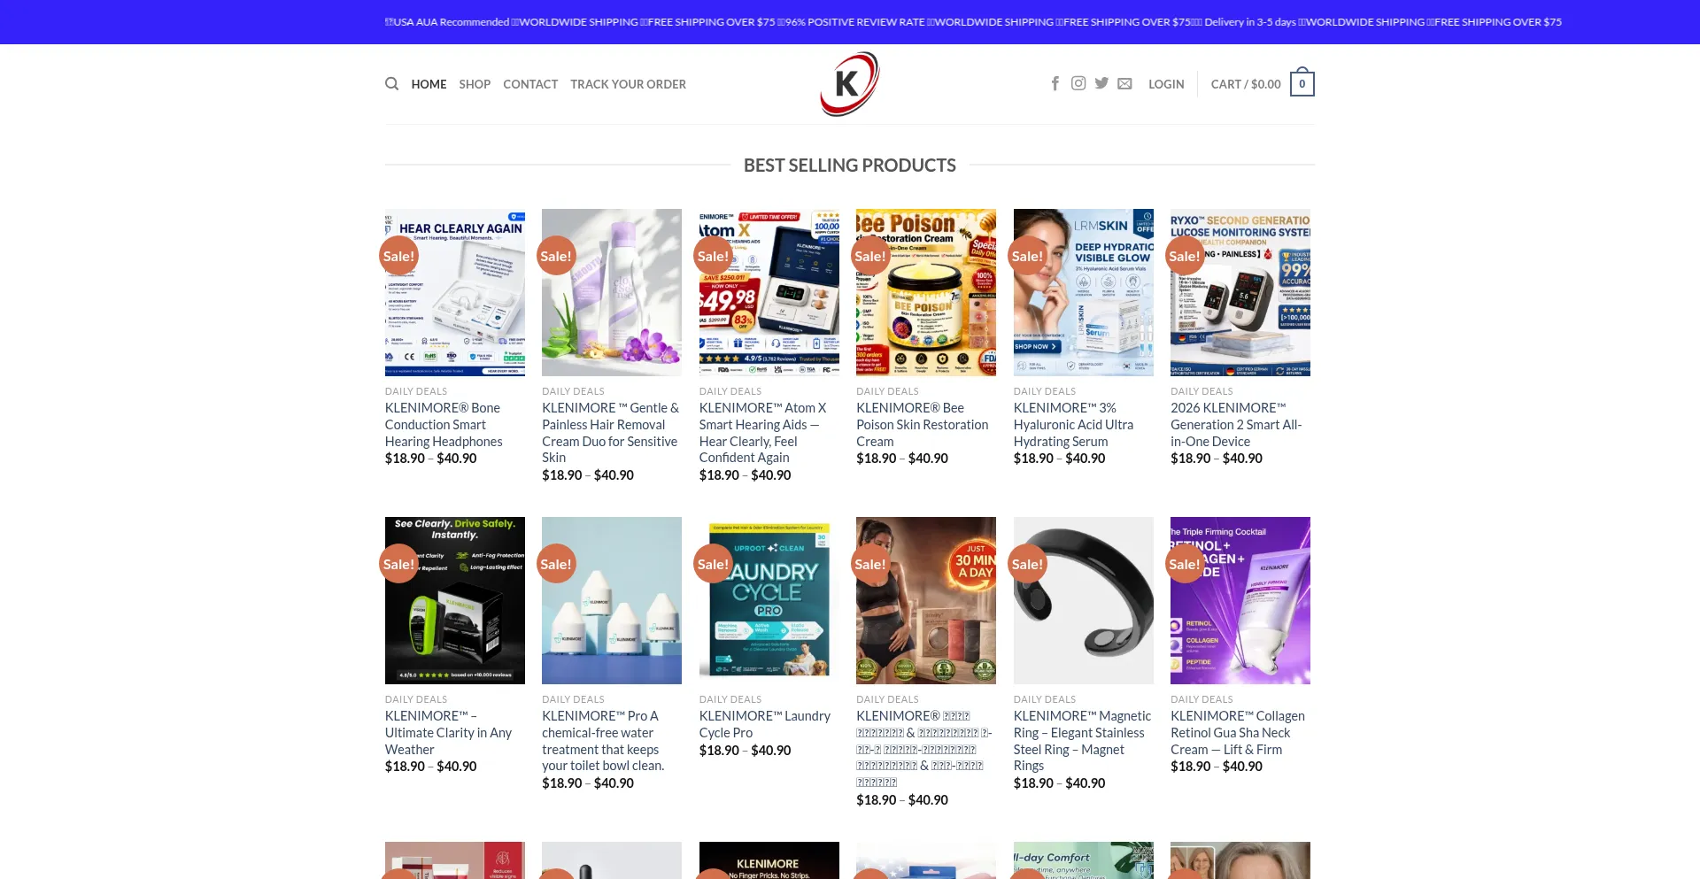Screen dimensions: 1700x879
Task: Click 3% Hyaluronic Acid Ultra Hydrating Serum title
Action: pyautogui.click(x=1073, y=425)
